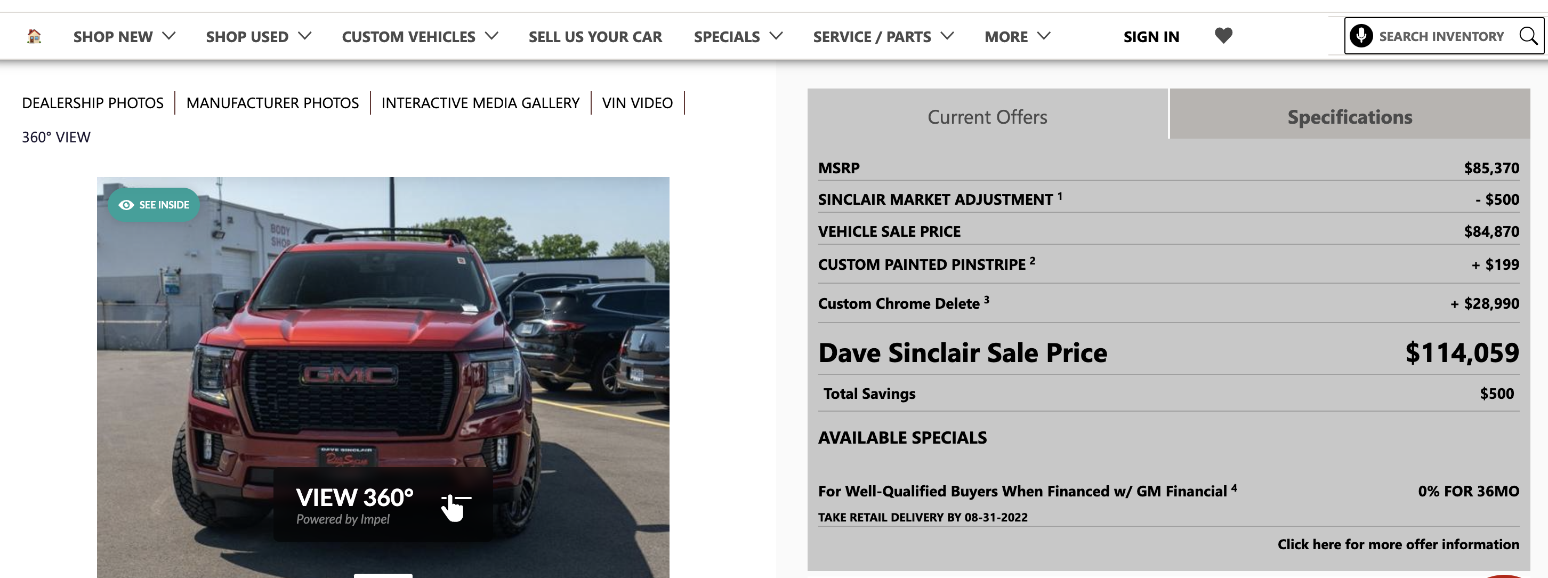Click the magnifying glass search icon
Viewport: 1548px width, 578px height.
point(1528,36)
